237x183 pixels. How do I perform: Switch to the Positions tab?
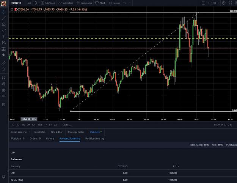(x=18, y=138)
